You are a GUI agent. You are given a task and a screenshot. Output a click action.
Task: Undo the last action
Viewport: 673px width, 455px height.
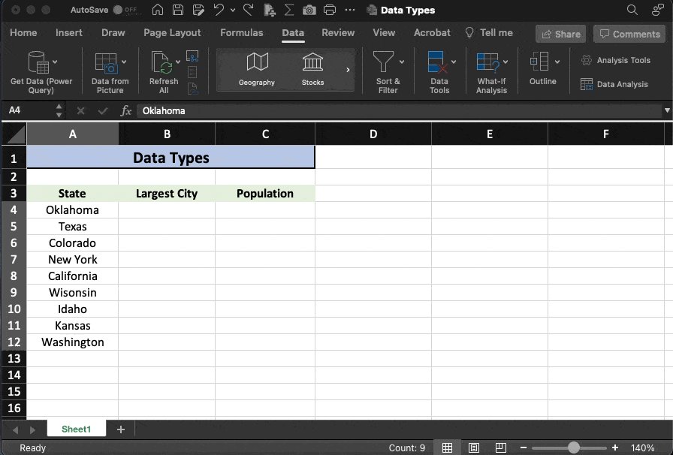219,10
